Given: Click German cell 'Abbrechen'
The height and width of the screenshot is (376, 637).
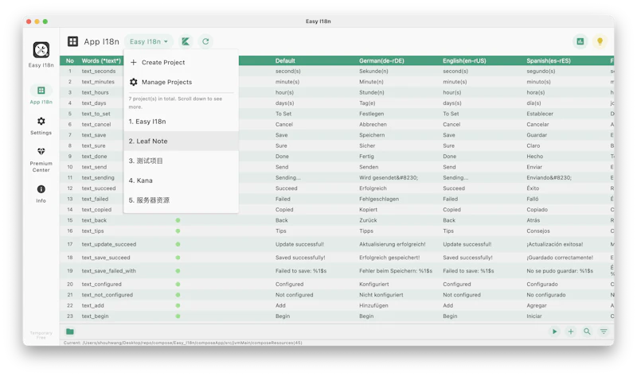Looking at the screenshot, I should pos(373,125).
